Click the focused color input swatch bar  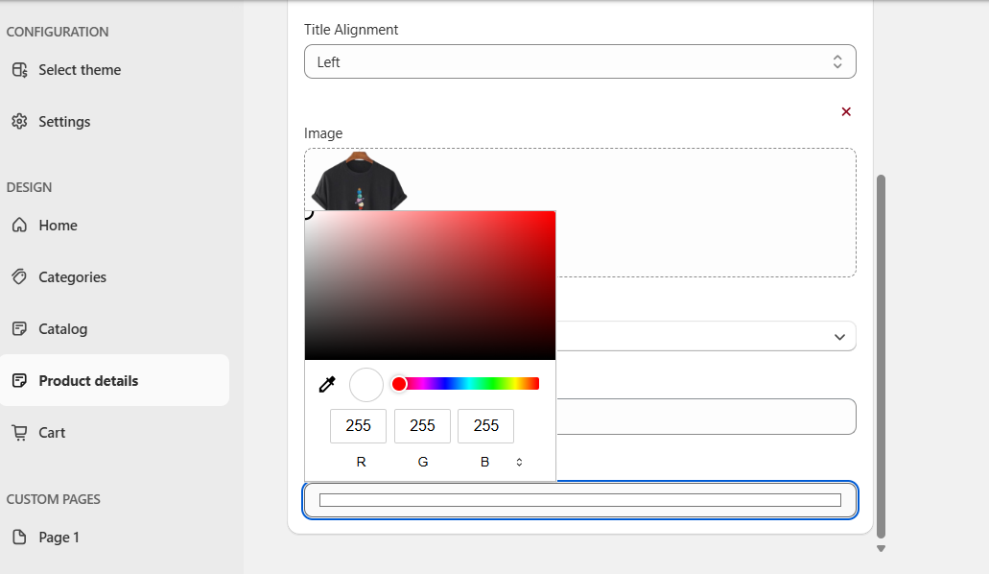[x=579, y=500]
